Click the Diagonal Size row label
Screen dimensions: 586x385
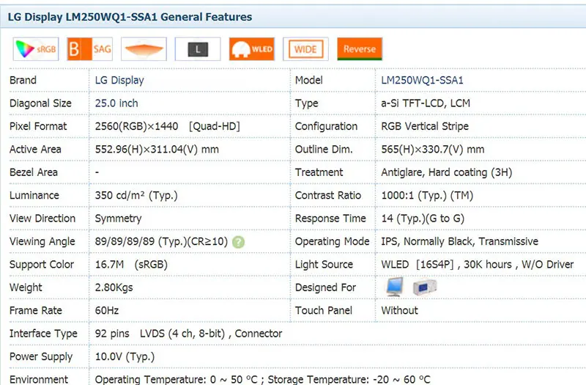pyautogui.click(x=41, y=103)
